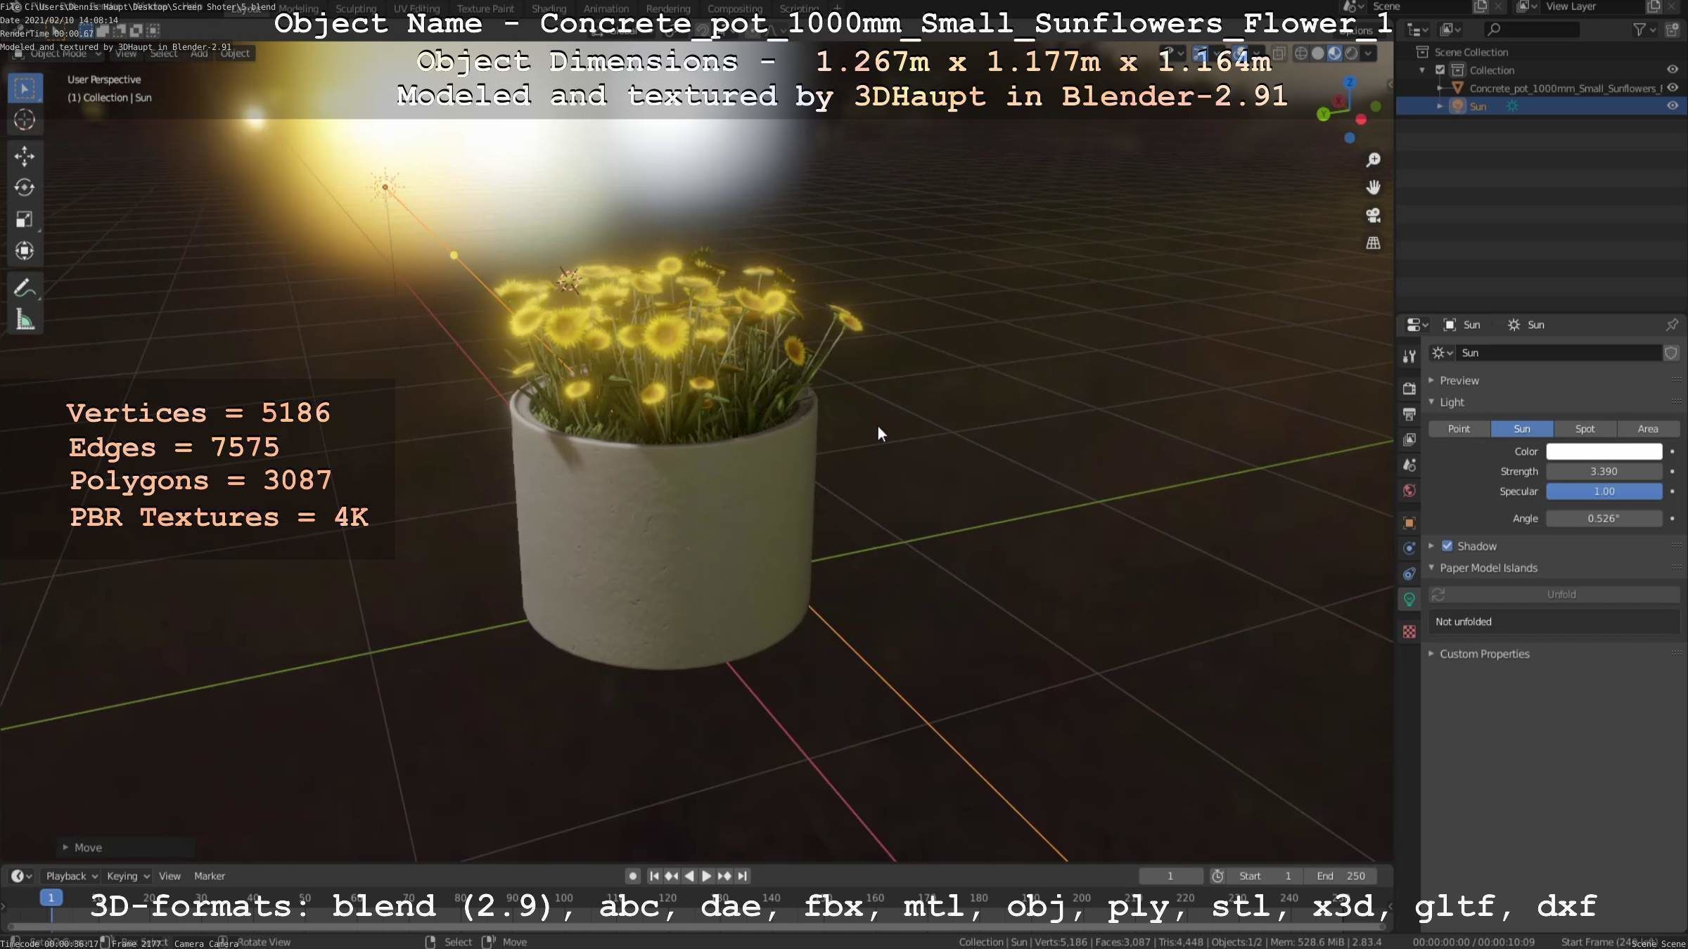Set light type to Spot

(x=1585, y=429)
